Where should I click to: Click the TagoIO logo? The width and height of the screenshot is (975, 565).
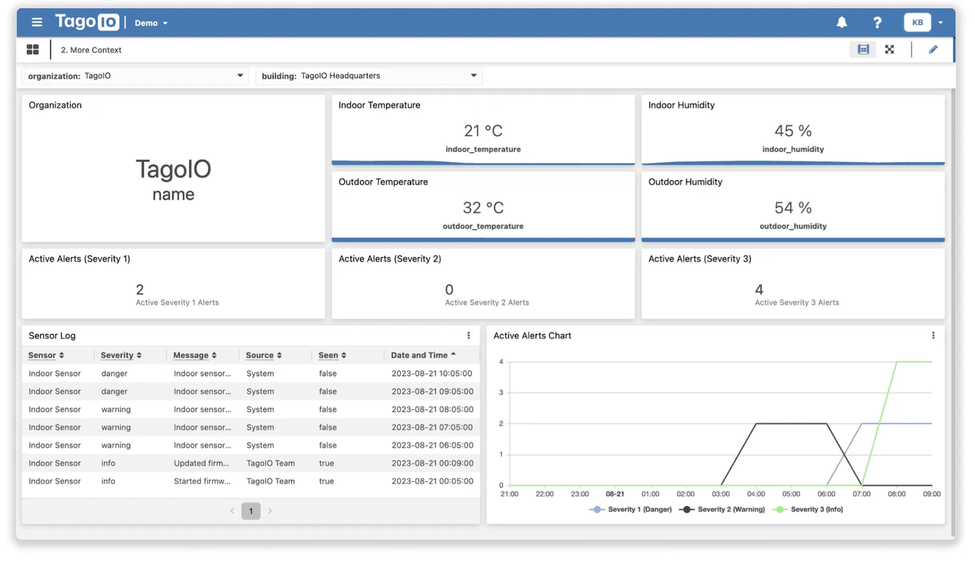coord(87,22)
